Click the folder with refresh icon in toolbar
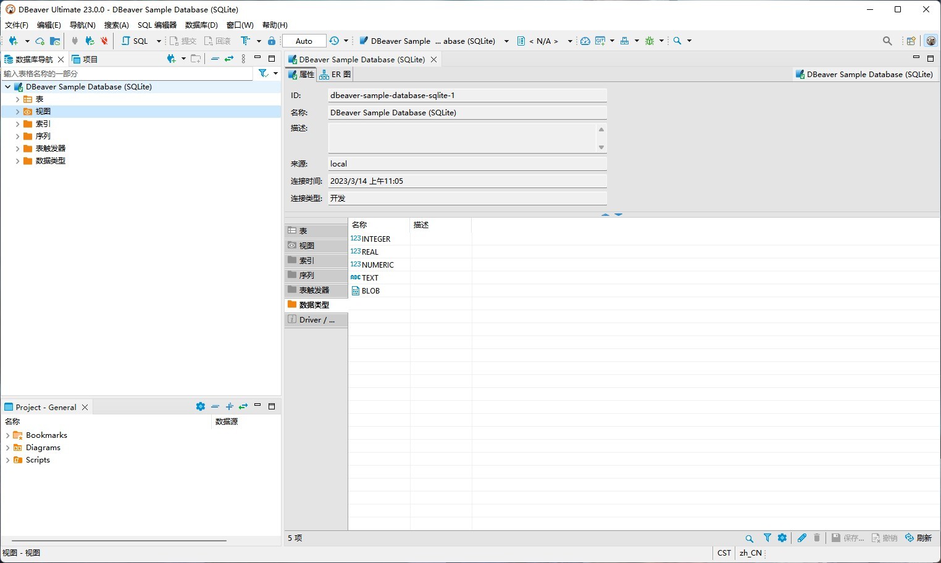Screen dimensions: 941x563 point(55,41)
